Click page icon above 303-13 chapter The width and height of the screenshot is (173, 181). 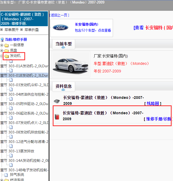coord(11,146)
